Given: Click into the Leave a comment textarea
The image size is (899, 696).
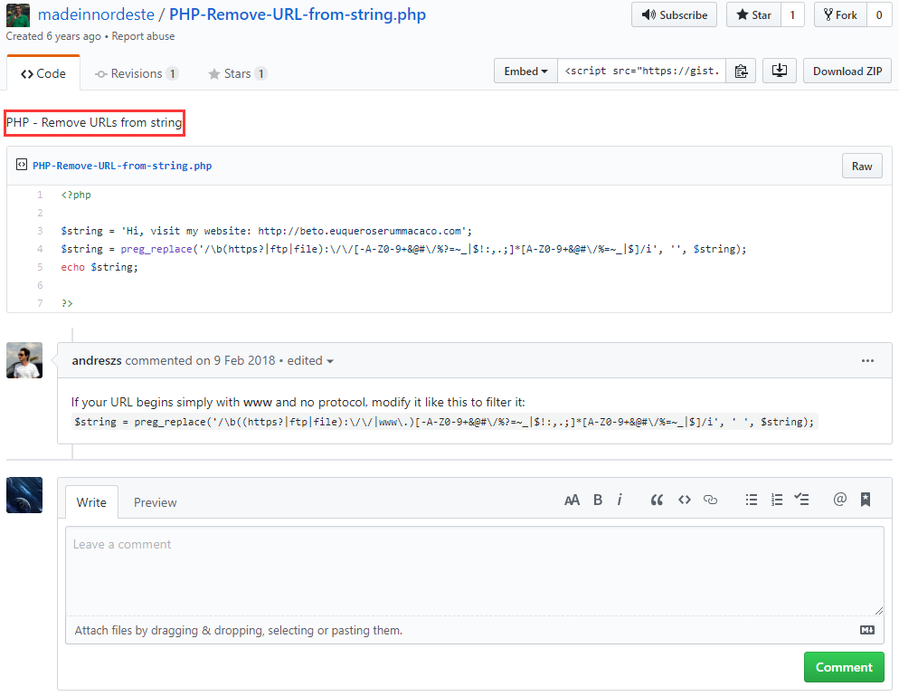Looking at the screenshot, I should click(474, 571).
